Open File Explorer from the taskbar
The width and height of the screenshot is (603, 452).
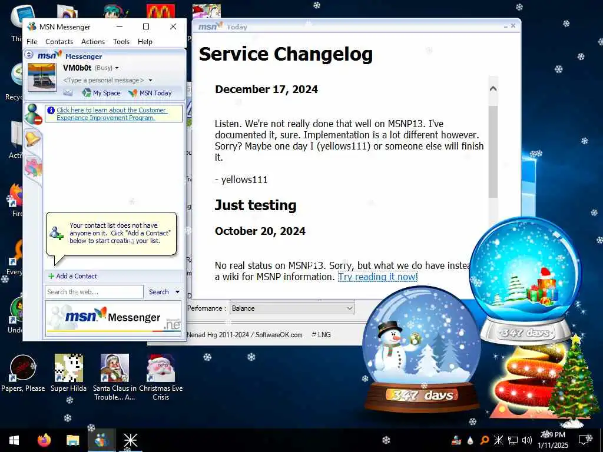click(72, 440)
